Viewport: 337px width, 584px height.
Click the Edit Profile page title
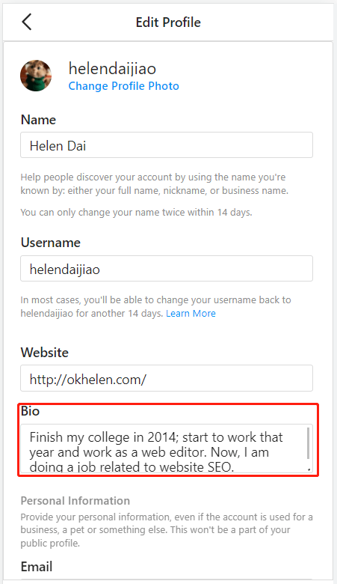168,22
